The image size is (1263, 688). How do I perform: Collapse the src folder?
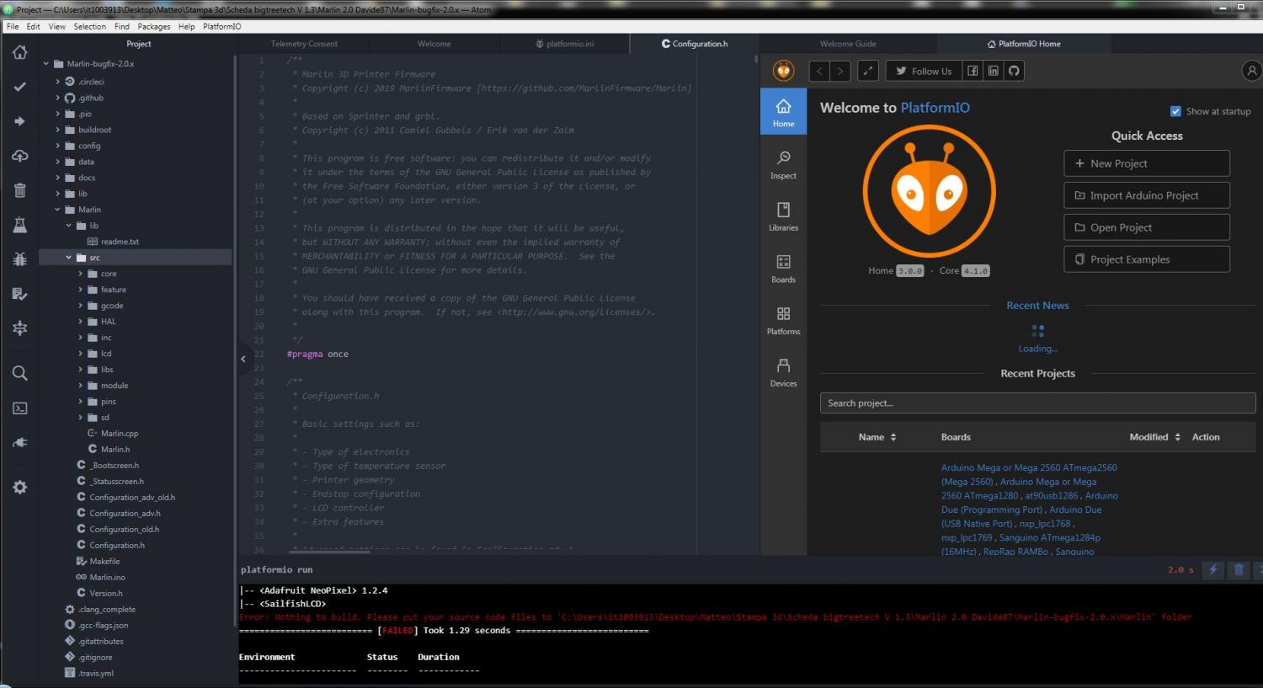69,258
